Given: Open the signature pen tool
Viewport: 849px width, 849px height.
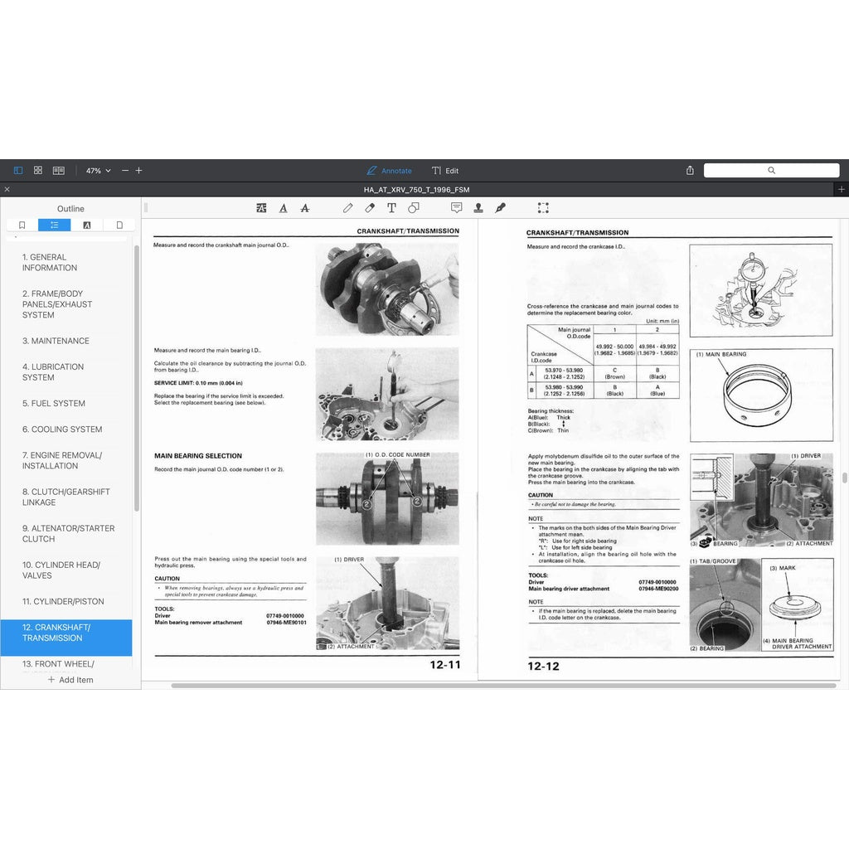Looking at the screenshot, I should [500, 208].
